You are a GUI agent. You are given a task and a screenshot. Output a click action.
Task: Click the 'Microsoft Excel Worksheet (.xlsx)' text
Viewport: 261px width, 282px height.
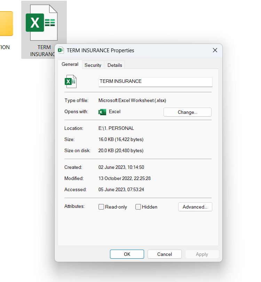point(132,100)
